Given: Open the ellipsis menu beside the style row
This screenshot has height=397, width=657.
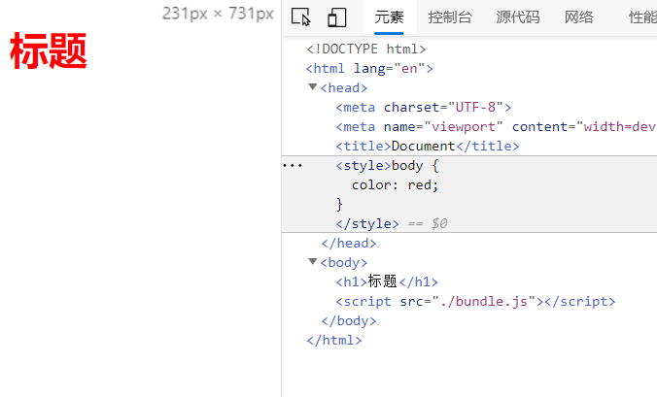Looking at the screenshot, I should (x=292, y=166).
